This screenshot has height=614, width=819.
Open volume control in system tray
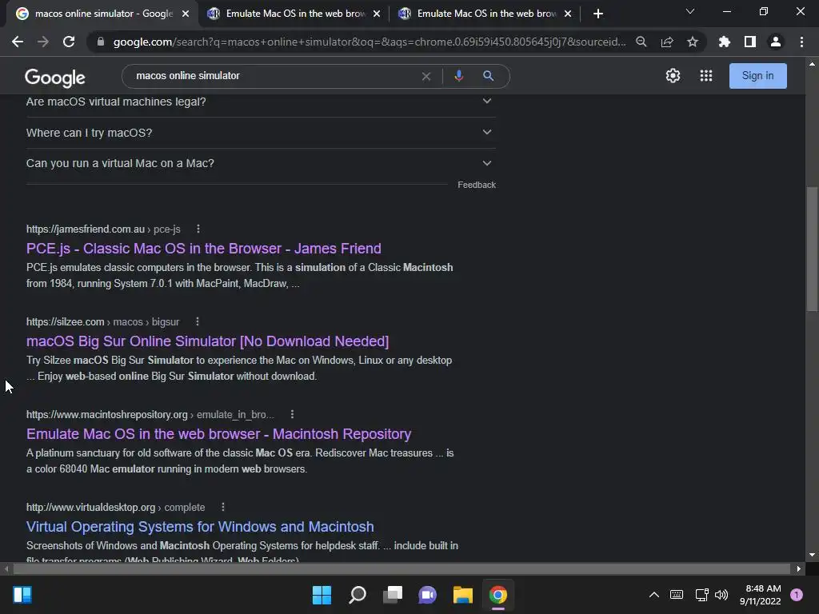tap(721, 595)
